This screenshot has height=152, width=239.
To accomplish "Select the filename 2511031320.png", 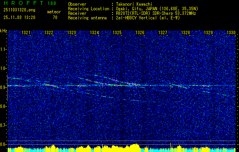I will [19, 10].
